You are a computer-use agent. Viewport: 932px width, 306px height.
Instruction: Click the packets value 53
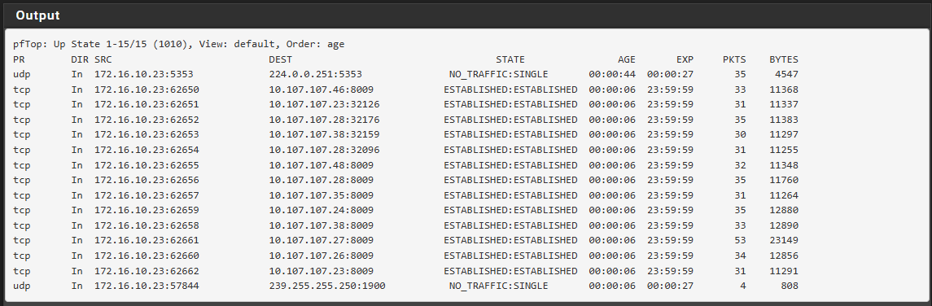[x=741, y=241]
